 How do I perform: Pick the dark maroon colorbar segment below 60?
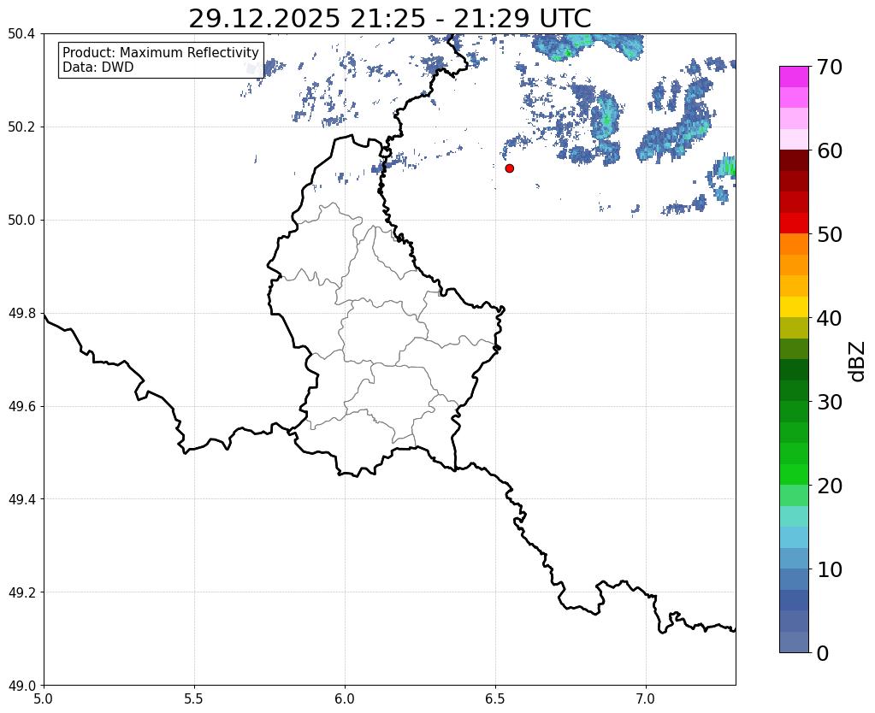[794, 161]
